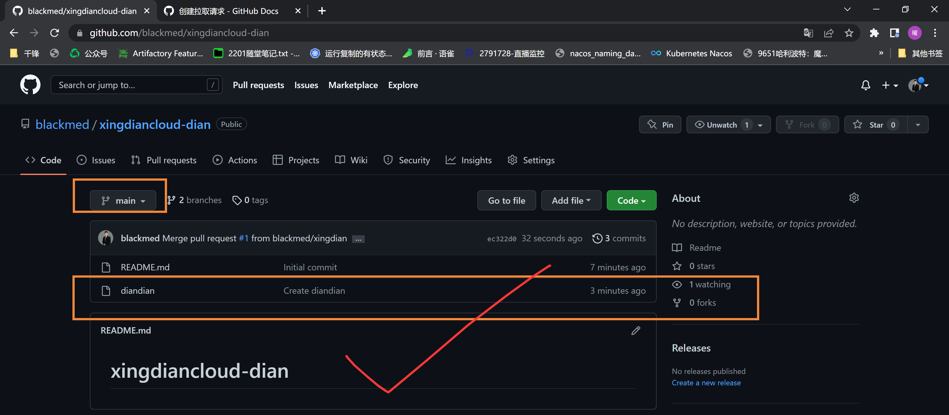Screen dimensions: 949x415
Task: Click the browser back arrow
Action: pyautogui.click(x=14, y=33)
